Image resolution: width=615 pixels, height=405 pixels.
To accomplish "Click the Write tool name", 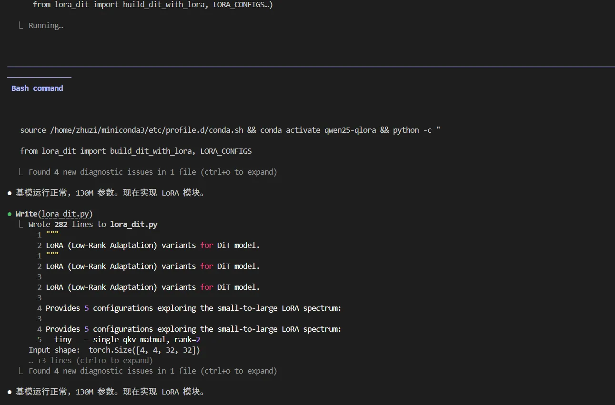I will pos(27,214).
